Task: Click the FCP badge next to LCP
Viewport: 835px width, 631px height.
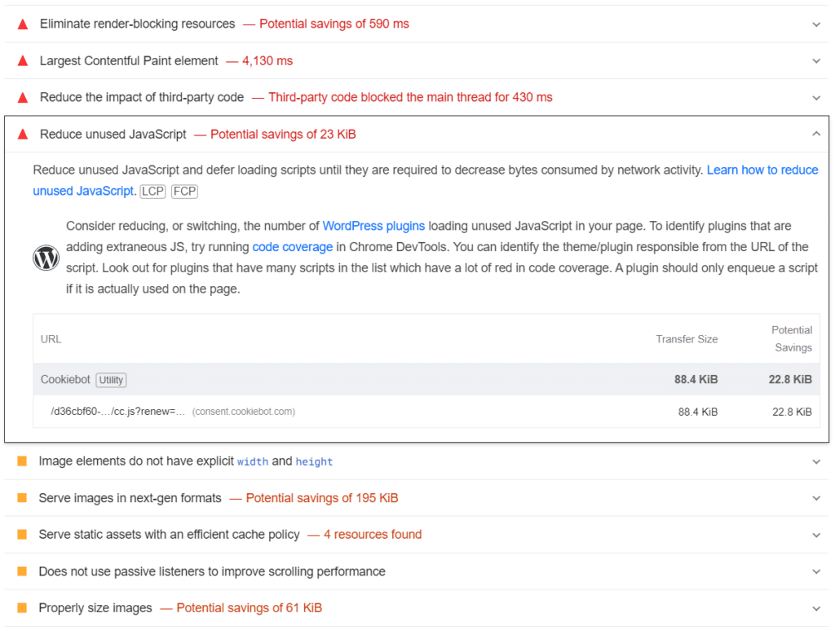Action: click(182, 191)
